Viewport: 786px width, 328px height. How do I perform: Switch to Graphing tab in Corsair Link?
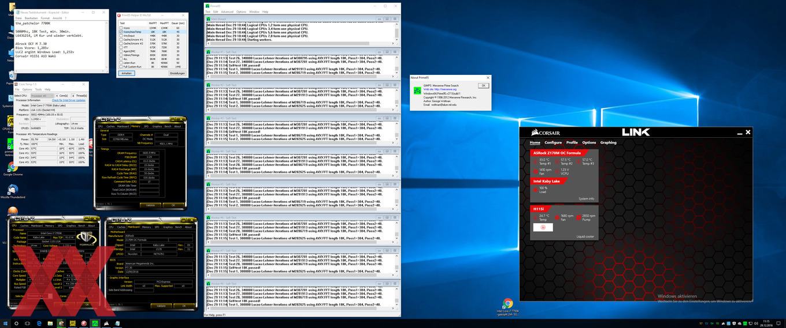pyautogui.click(x=608, y=142)
